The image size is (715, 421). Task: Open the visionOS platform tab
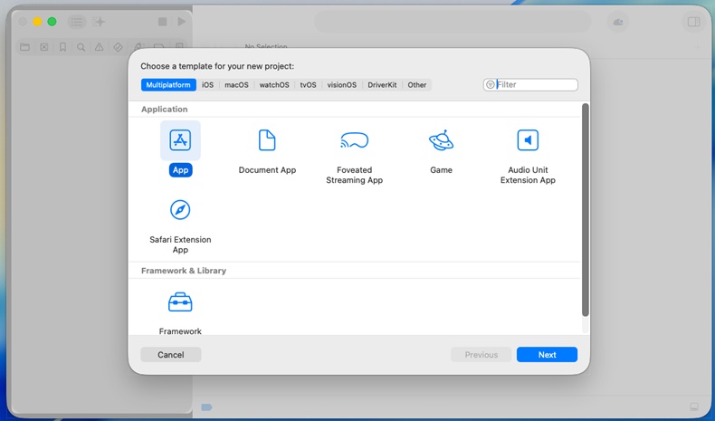click(341, 85)
